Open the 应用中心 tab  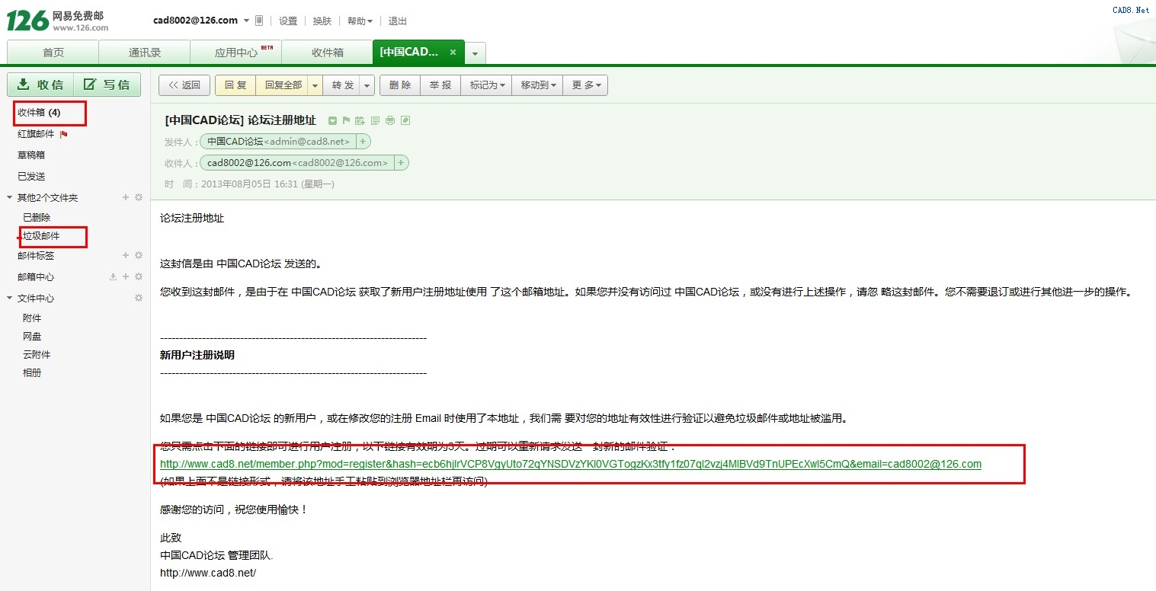[236, 53]
